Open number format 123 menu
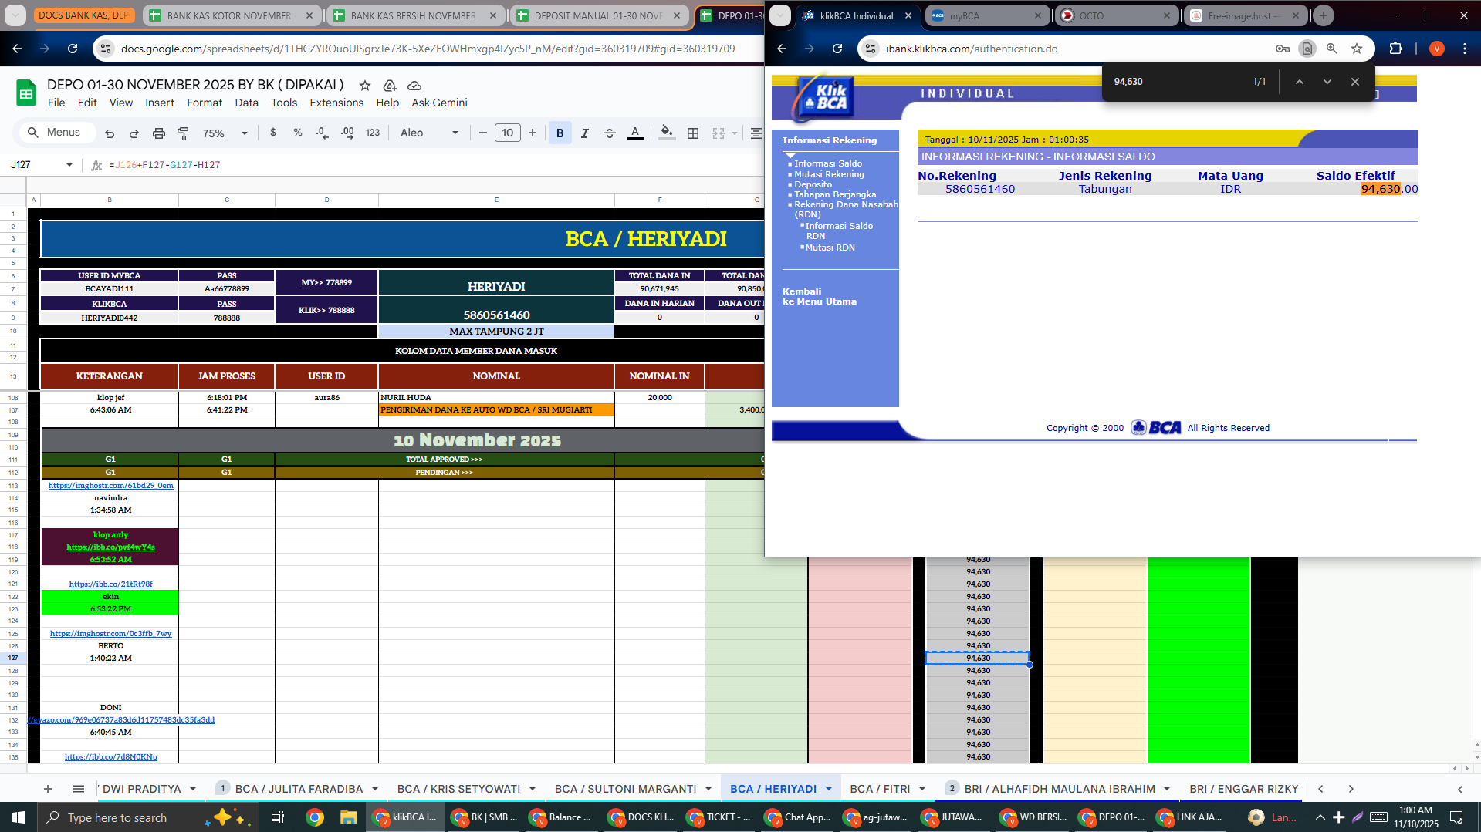 click(x=373, y=133)
